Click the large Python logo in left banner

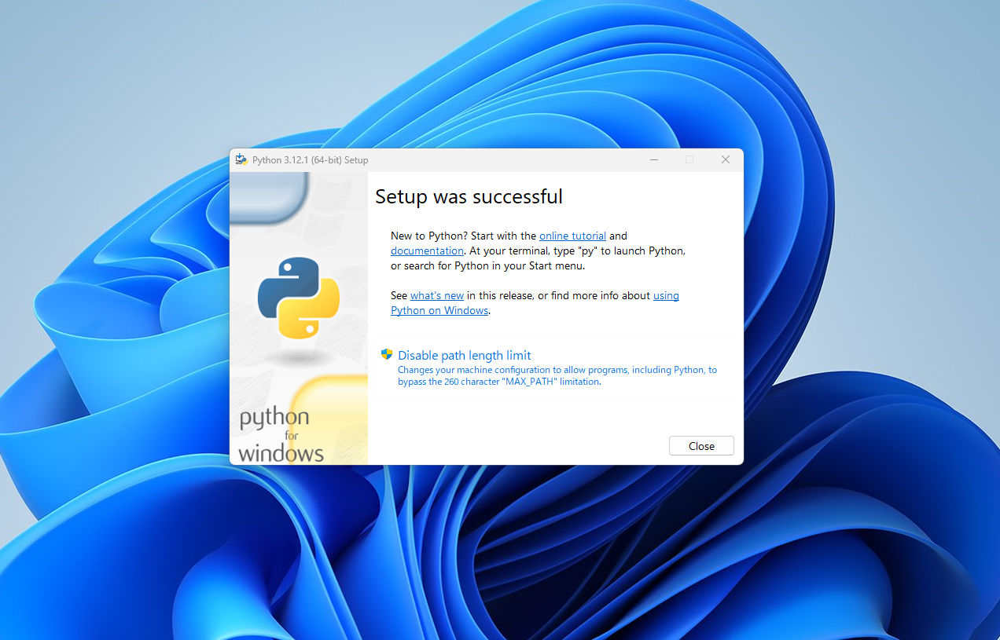coord(299,298)
